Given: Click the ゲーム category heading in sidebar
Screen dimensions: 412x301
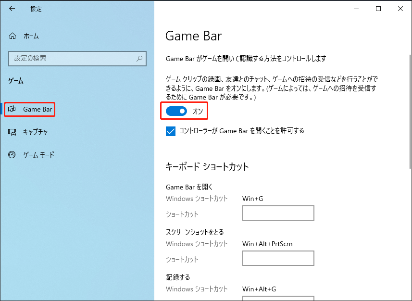Looking at the screenshot, I should tap(16, 81).
